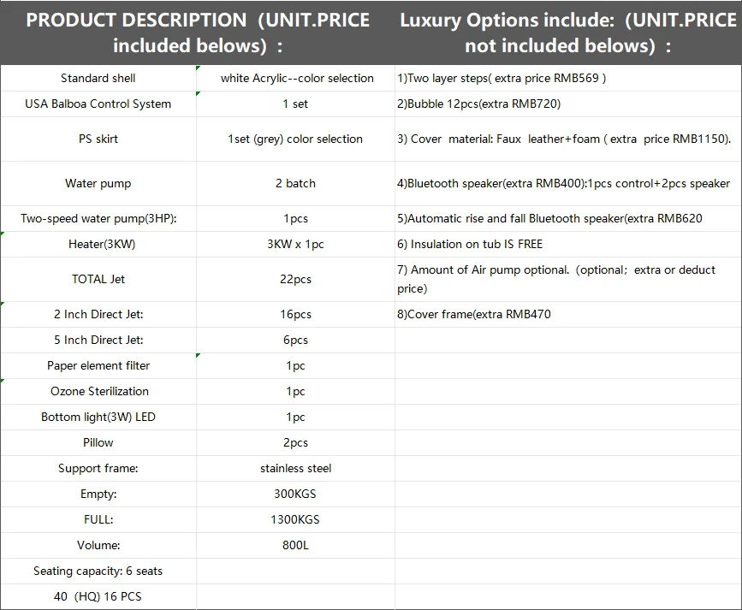Click the Ozone Sterilization cell

[98, 391]
